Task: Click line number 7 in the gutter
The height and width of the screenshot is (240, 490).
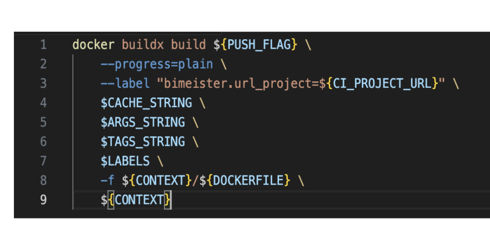Action: tap(44, 161)
